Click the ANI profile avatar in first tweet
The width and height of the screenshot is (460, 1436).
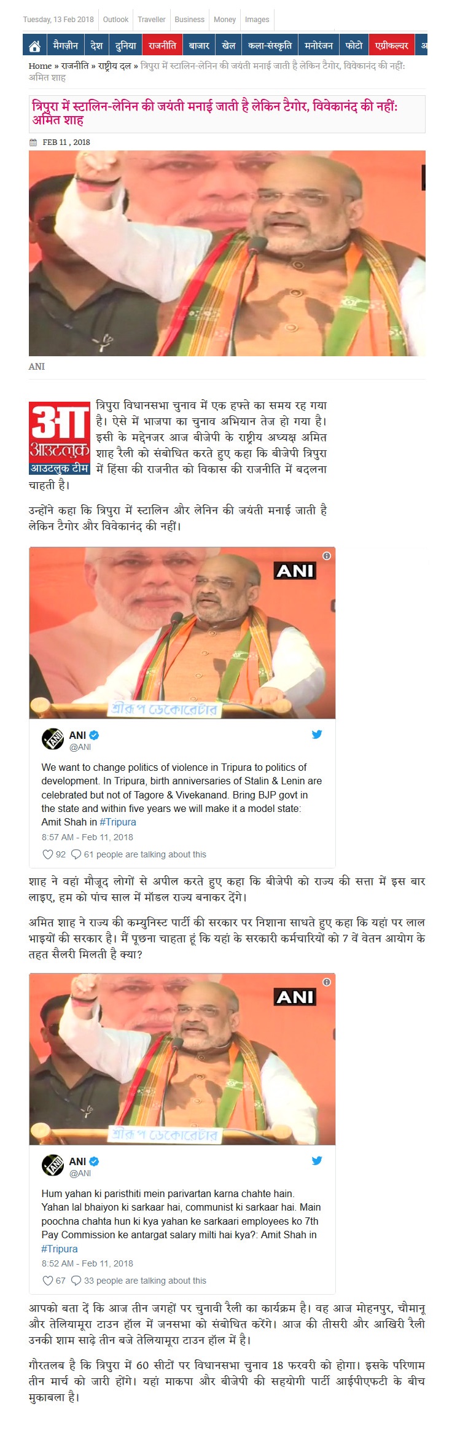point(53,739)
